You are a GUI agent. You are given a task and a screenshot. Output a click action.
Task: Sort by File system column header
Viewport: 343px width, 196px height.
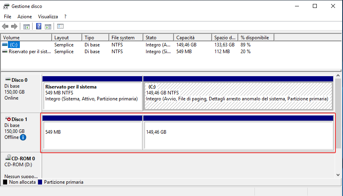(x=126, y=38)
